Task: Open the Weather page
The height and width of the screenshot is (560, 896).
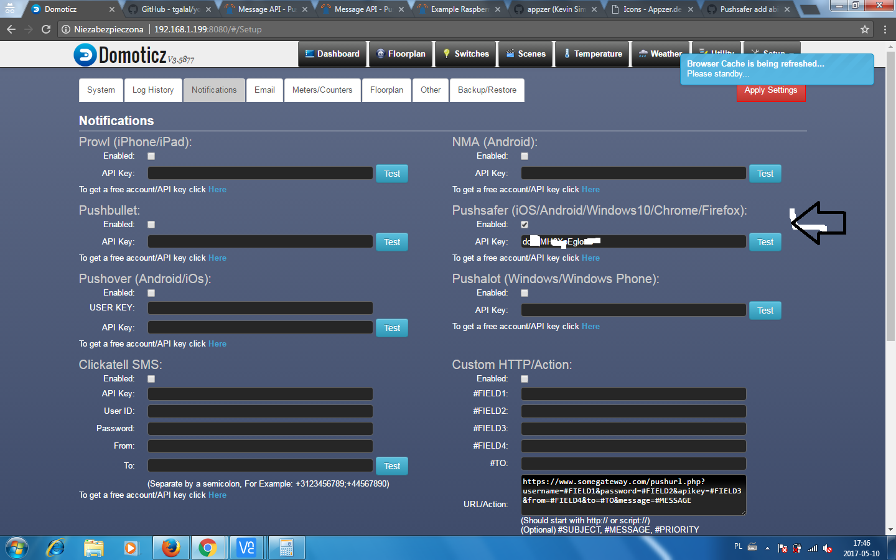Action: [x=660, y=54]
